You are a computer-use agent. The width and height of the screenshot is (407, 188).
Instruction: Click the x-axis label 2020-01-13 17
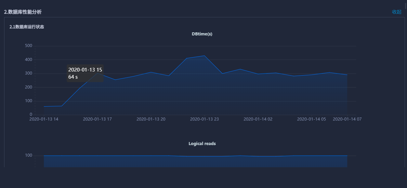(97, 119)
